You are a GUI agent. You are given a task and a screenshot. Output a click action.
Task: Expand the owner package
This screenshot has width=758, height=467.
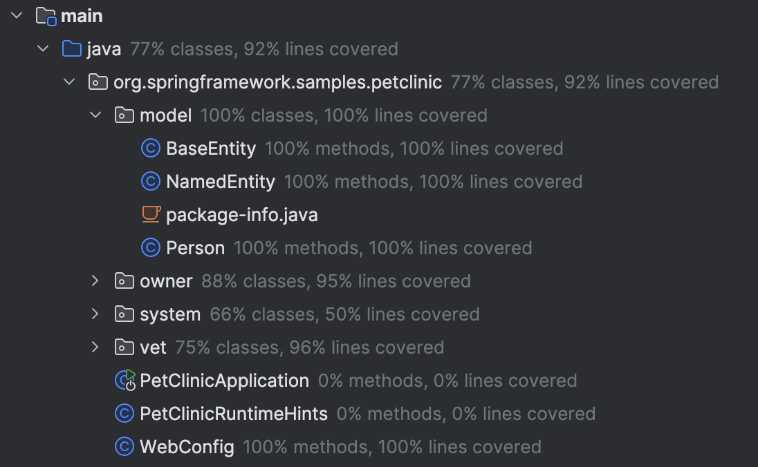pyautogui.click(x=95, y=280)
